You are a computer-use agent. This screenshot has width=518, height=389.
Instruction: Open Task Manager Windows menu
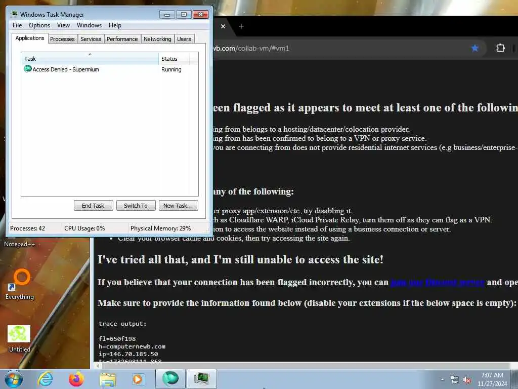click(89, 25)
